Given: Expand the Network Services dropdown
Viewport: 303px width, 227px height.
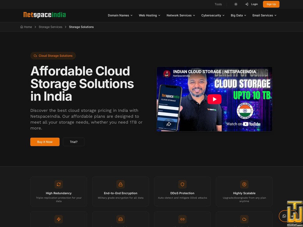Looking at the screenshot, I should 181,16.
